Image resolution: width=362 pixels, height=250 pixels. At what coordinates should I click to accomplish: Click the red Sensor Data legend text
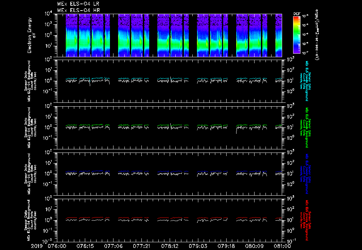[x=305, y=220]
